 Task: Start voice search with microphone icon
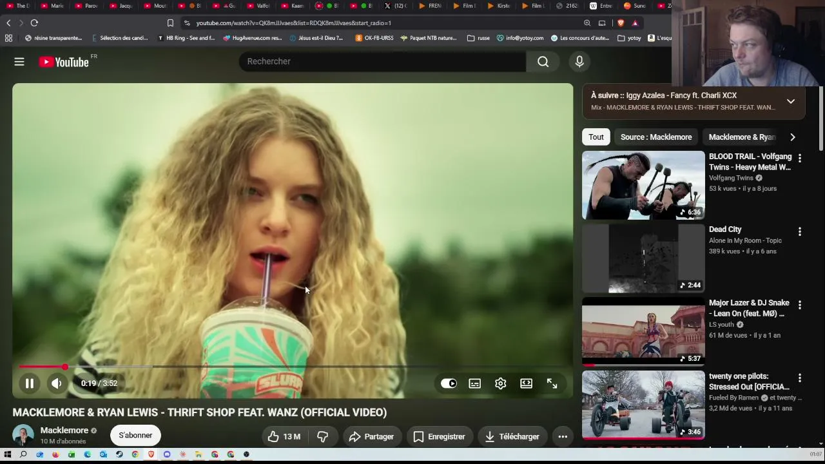tap(579, 61)
